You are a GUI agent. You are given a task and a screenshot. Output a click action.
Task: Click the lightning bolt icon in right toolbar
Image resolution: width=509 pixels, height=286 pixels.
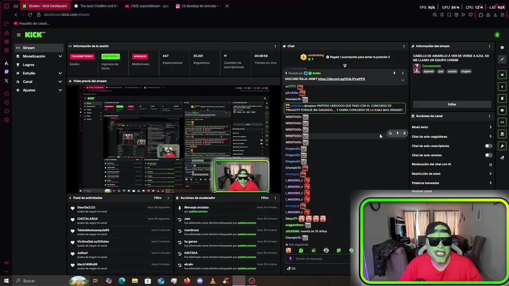point(502,87)
